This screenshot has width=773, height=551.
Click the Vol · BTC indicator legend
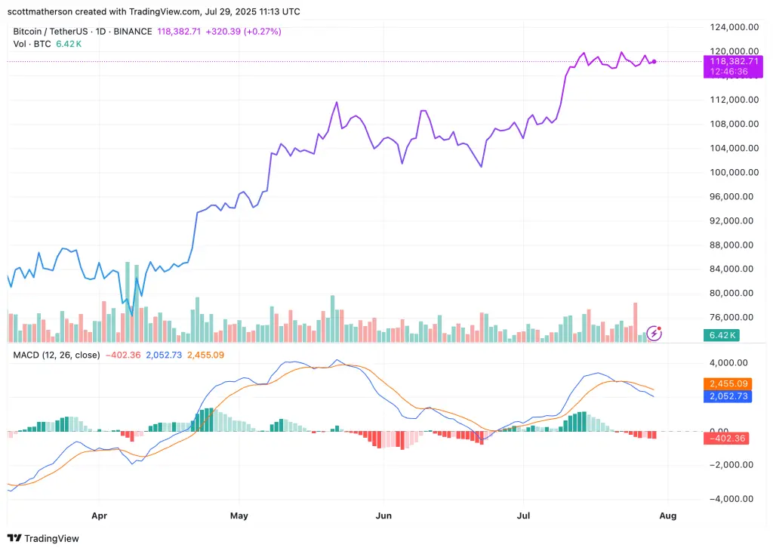[x=32, y=44]
